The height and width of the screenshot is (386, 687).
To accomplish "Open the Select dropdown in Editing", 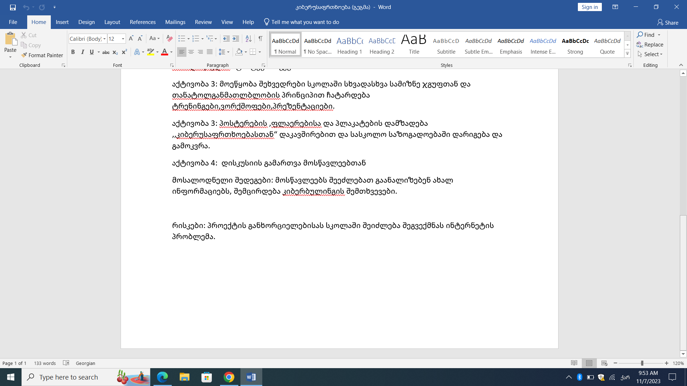I will click(650, 54).
